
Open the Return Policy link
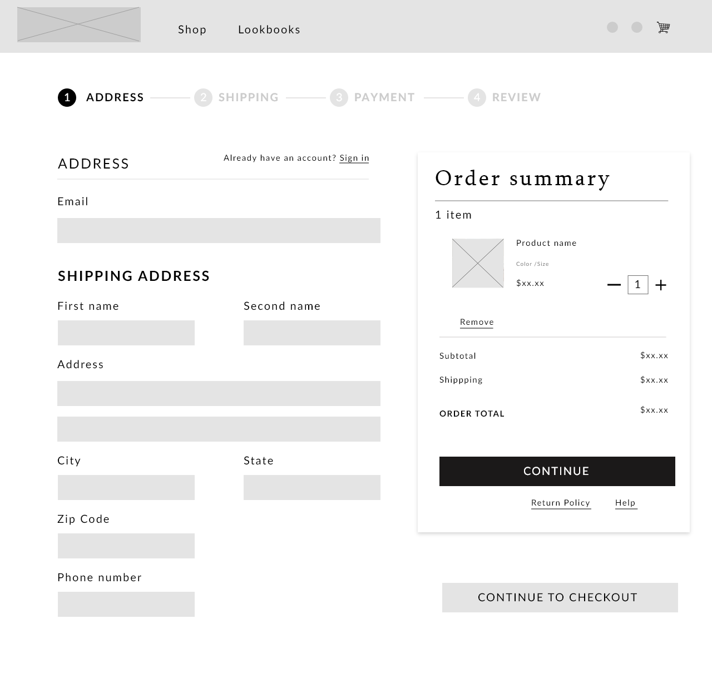pos(561,503)
